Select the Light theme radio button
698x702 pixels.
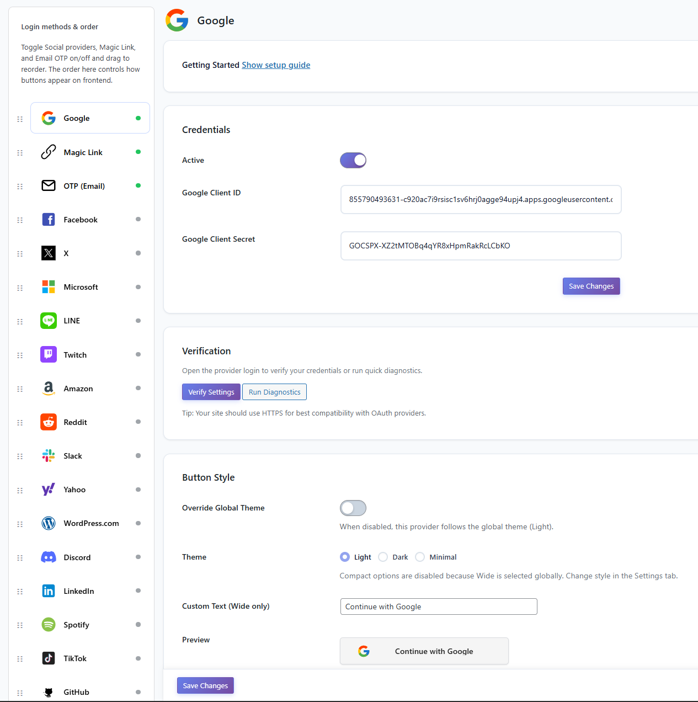(345, 557)
